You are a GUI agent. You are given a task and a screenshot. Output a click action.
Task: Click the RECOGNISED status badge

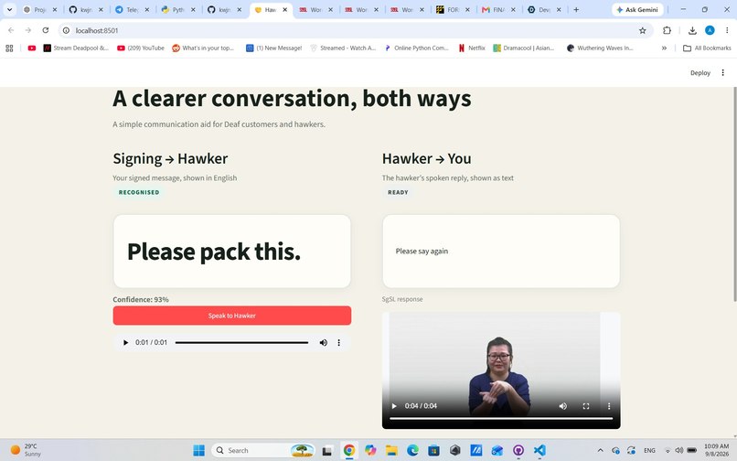tap(139, 192)
